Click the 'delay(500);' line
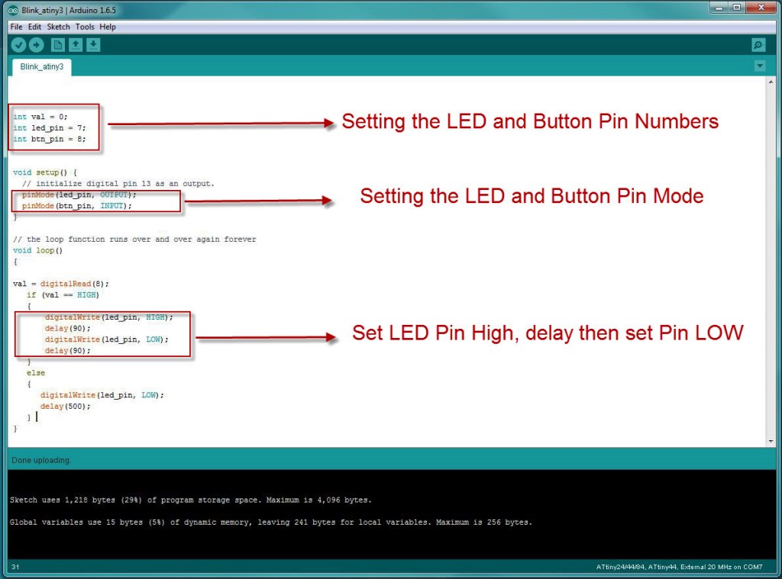Viewport: 782px width, 579px height. (x=66, y=407)
